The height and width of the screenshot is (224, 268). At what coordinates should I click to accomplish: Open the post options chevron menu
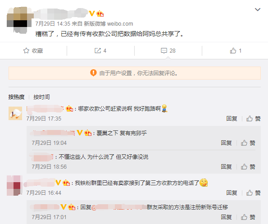coord(258,9)
